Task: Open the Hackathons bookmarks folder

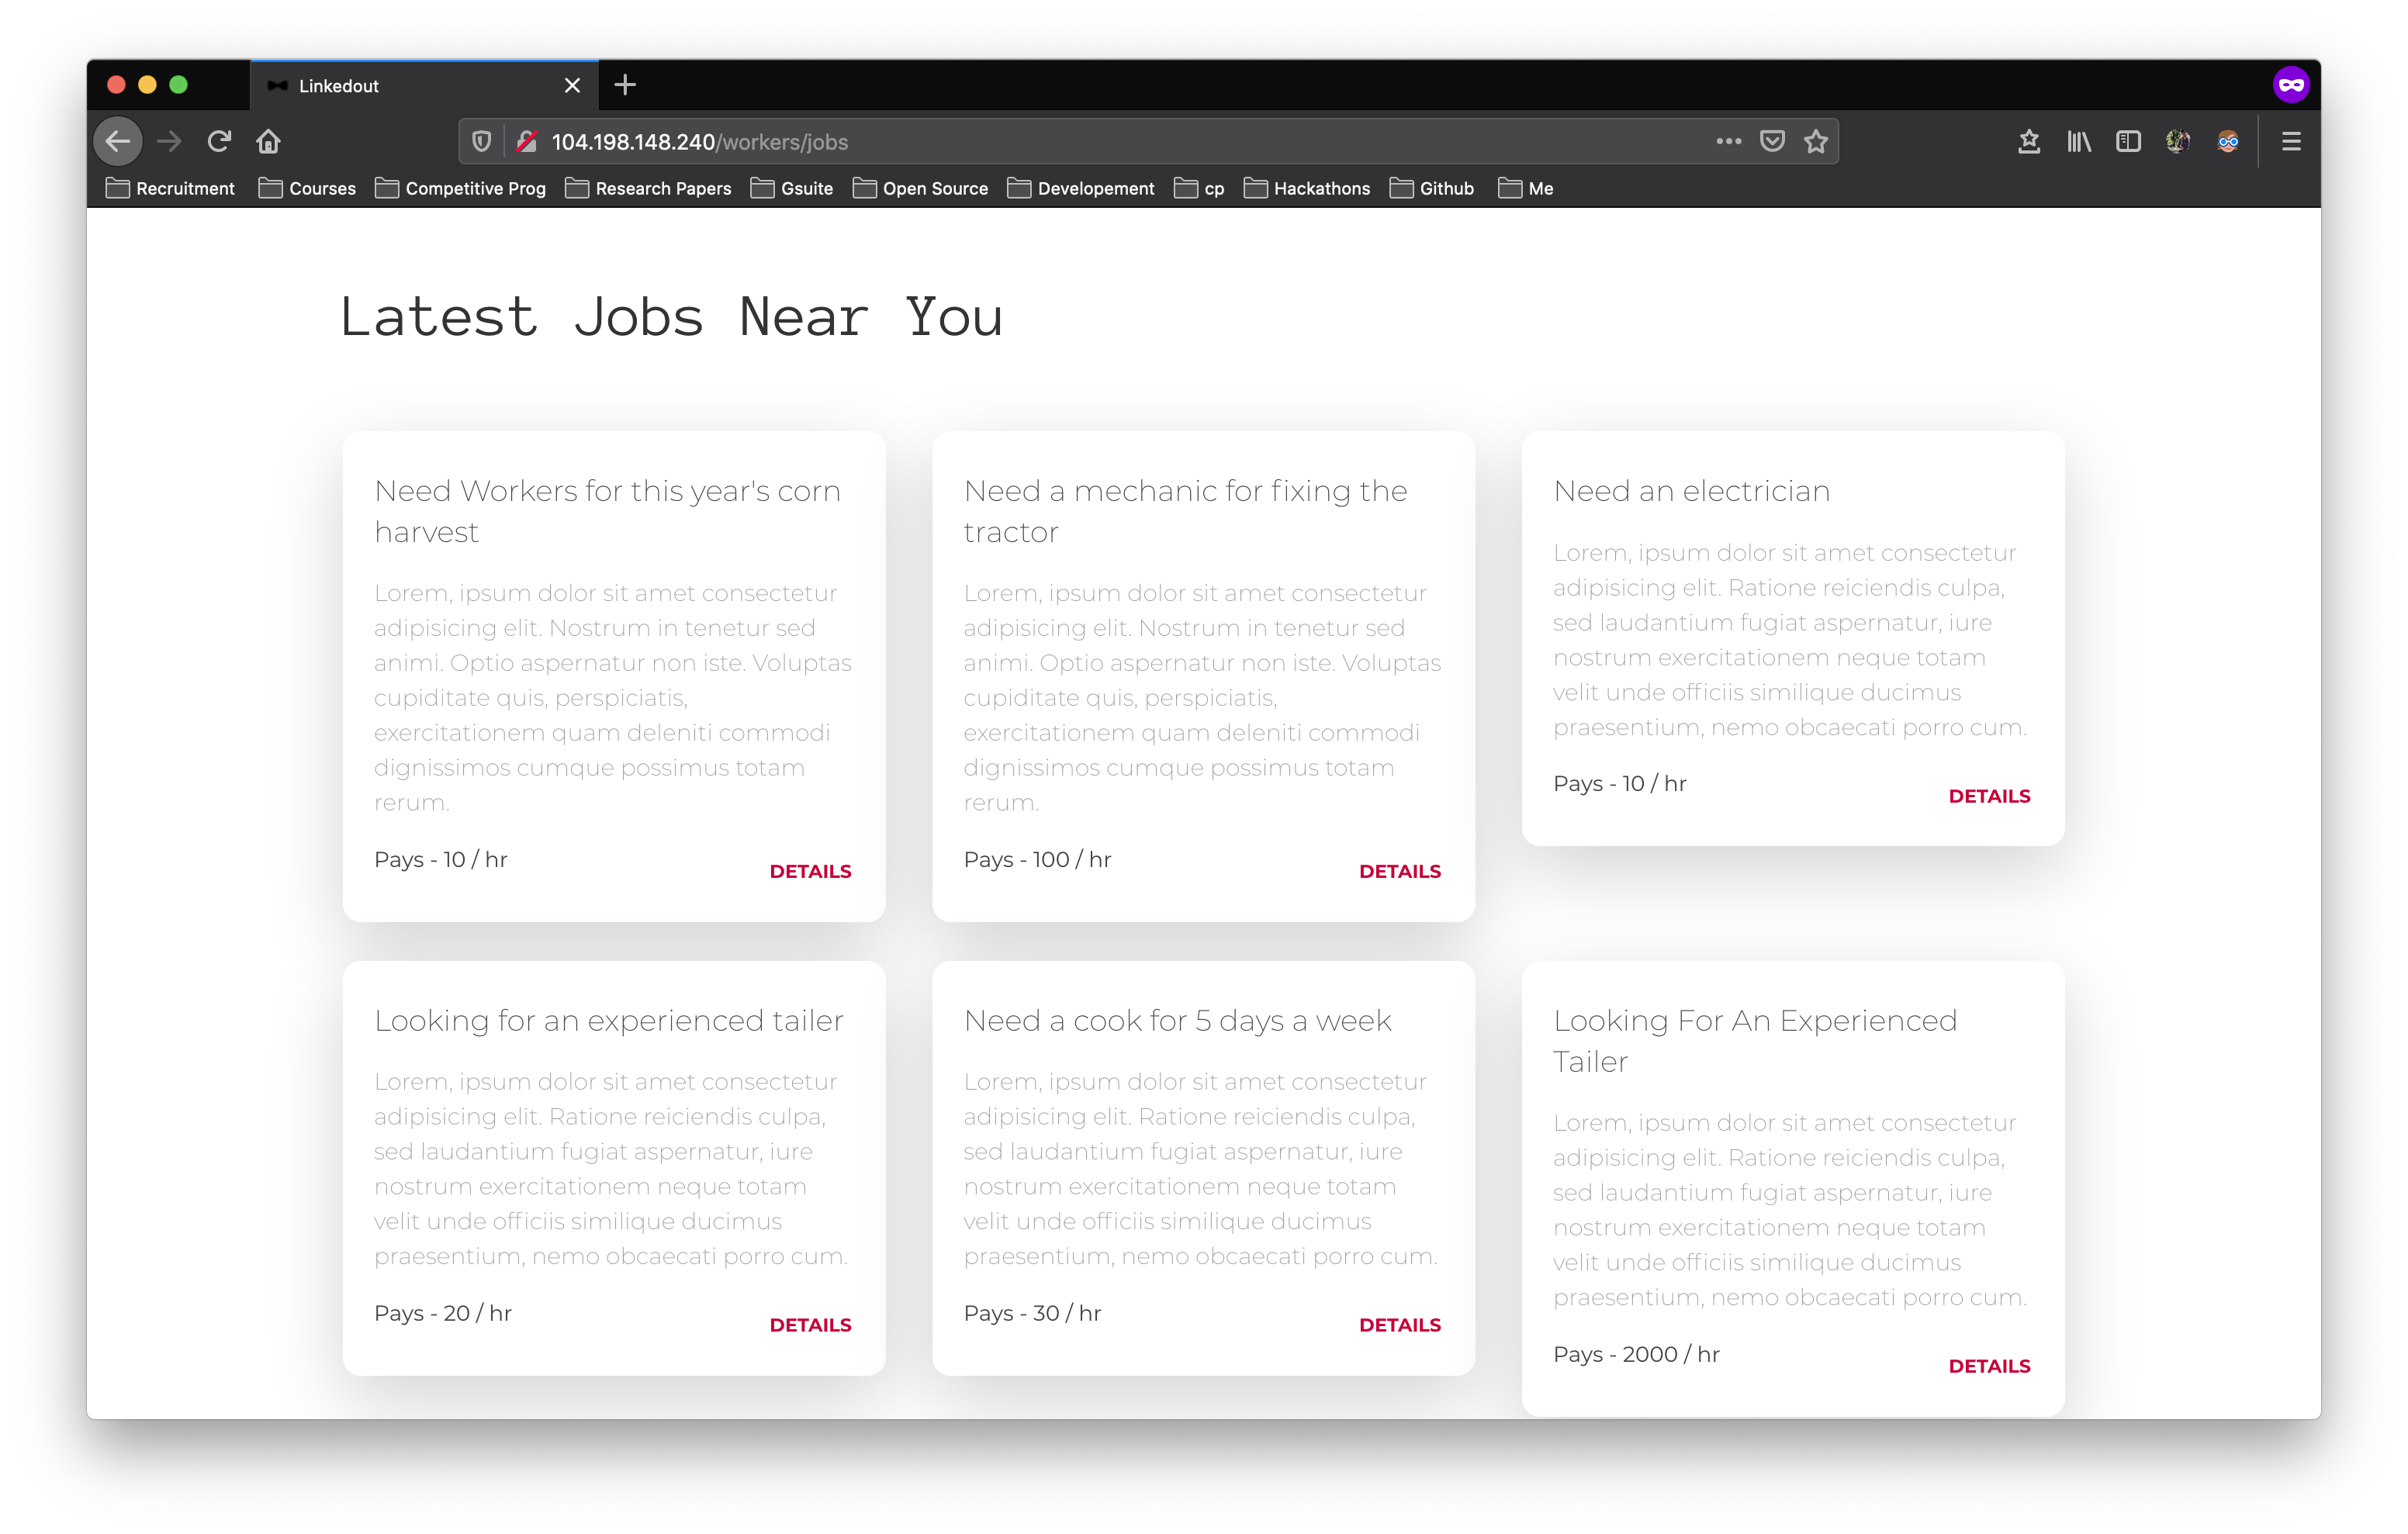Action: coord(1307,188)
